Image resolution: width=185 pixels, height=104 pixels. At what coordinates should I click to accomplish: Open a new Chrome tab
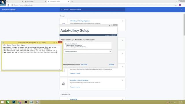72,2
